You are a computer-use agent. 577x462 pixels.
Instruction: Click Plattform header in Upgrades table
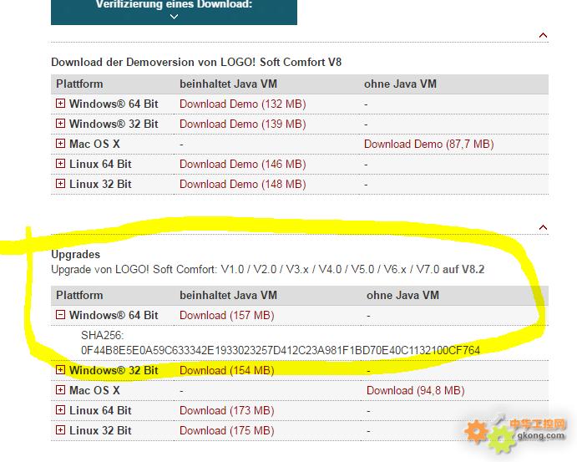click(79, 295)
